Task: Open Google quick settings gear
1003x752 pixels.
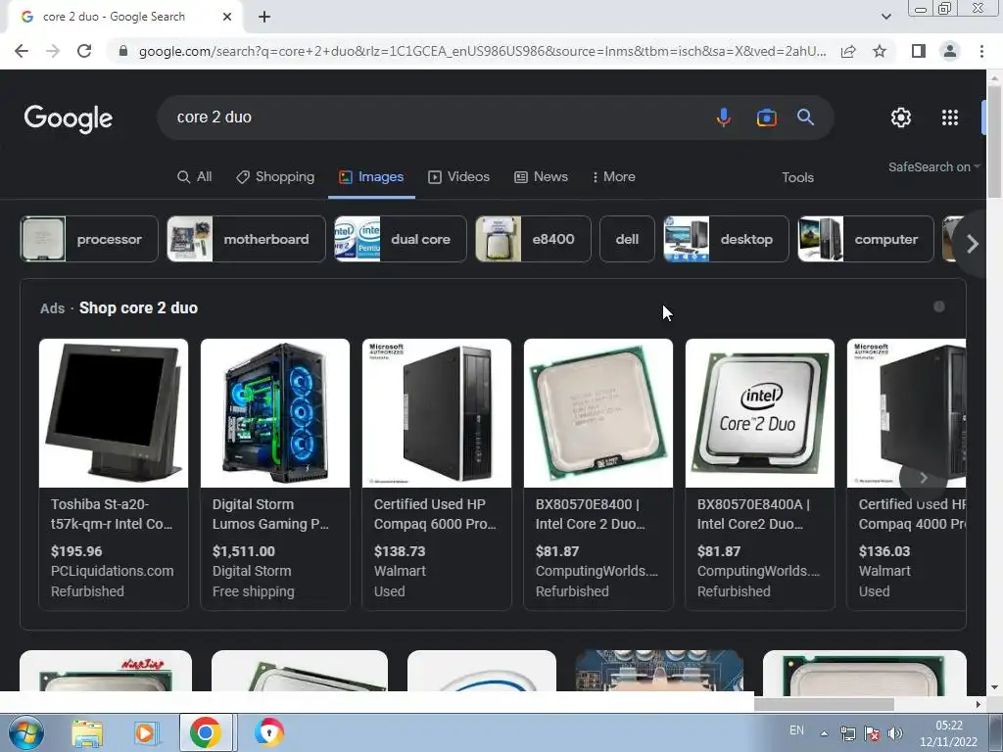Action: [x=901, y=117]
